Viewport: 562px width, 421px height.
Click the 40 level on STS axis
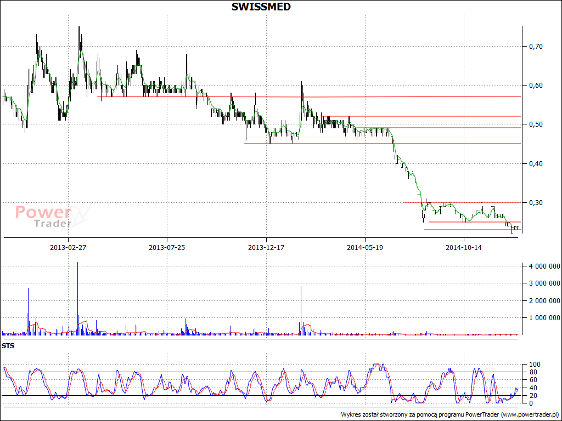click(x=532, y=388)
